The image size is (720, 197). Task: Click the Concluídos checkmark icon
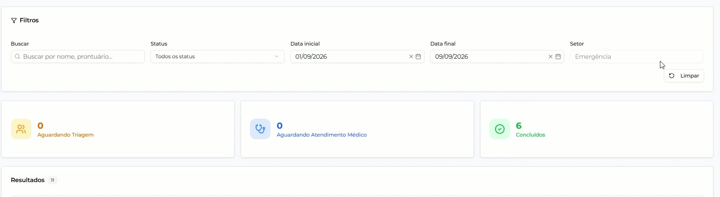click(x=499, y=129)
